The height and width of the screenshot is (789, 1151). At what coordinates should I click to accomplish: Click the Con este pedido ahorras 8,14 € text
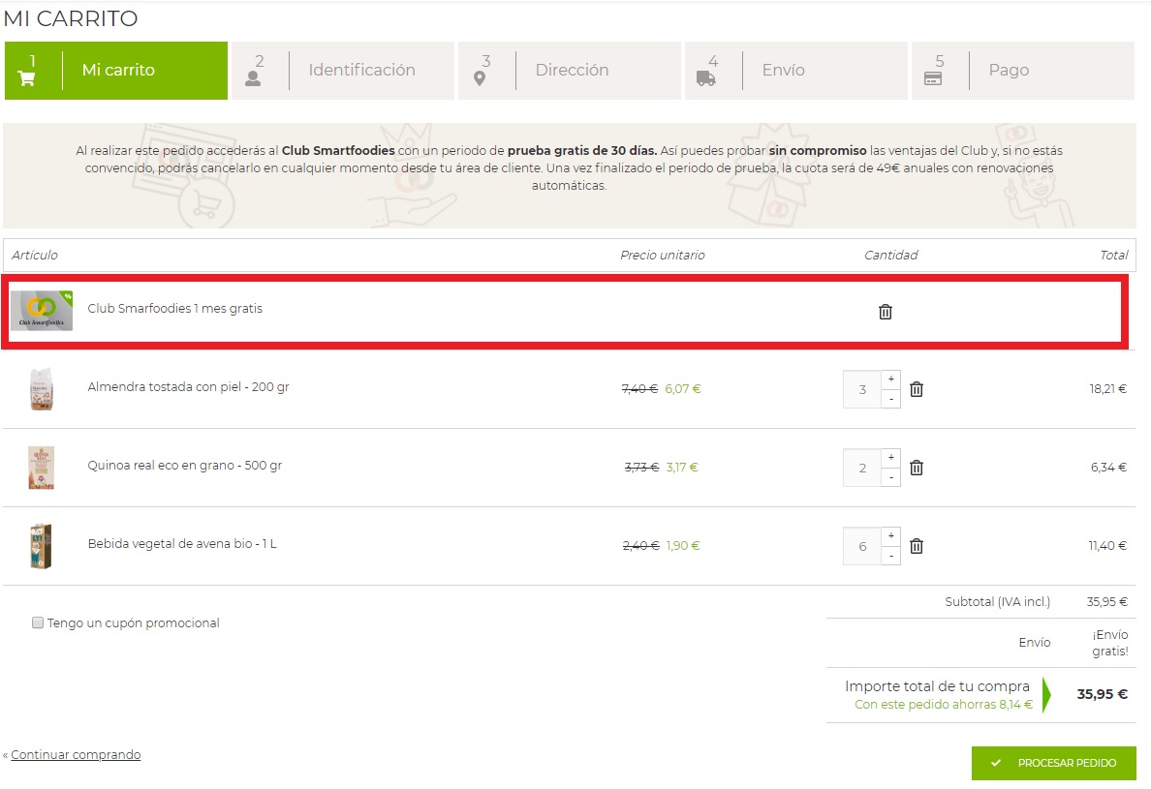[x=944, y=704]
